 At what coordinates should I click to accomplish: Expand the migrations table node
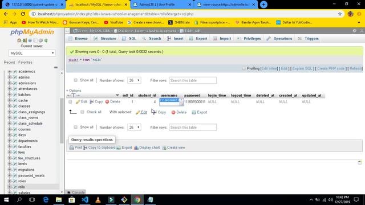point(10,170)
